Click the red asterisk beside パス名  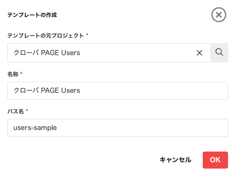pos(27,110)
